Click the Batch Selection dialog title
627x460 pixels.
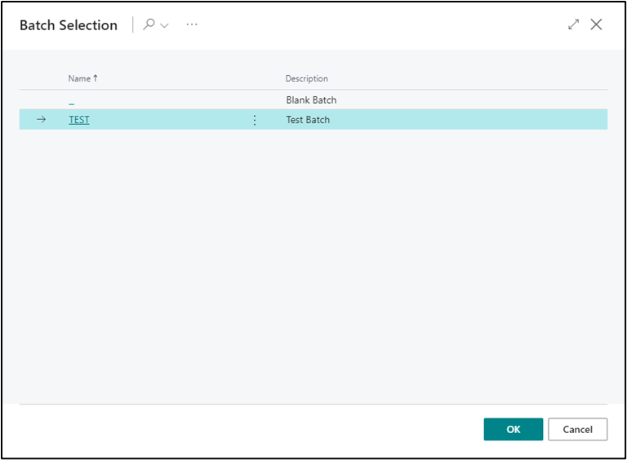pyautogui.click(x=69, y=25)
